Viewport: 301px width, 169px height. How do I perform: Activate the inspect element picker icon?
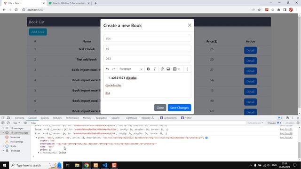coord(3,118)
